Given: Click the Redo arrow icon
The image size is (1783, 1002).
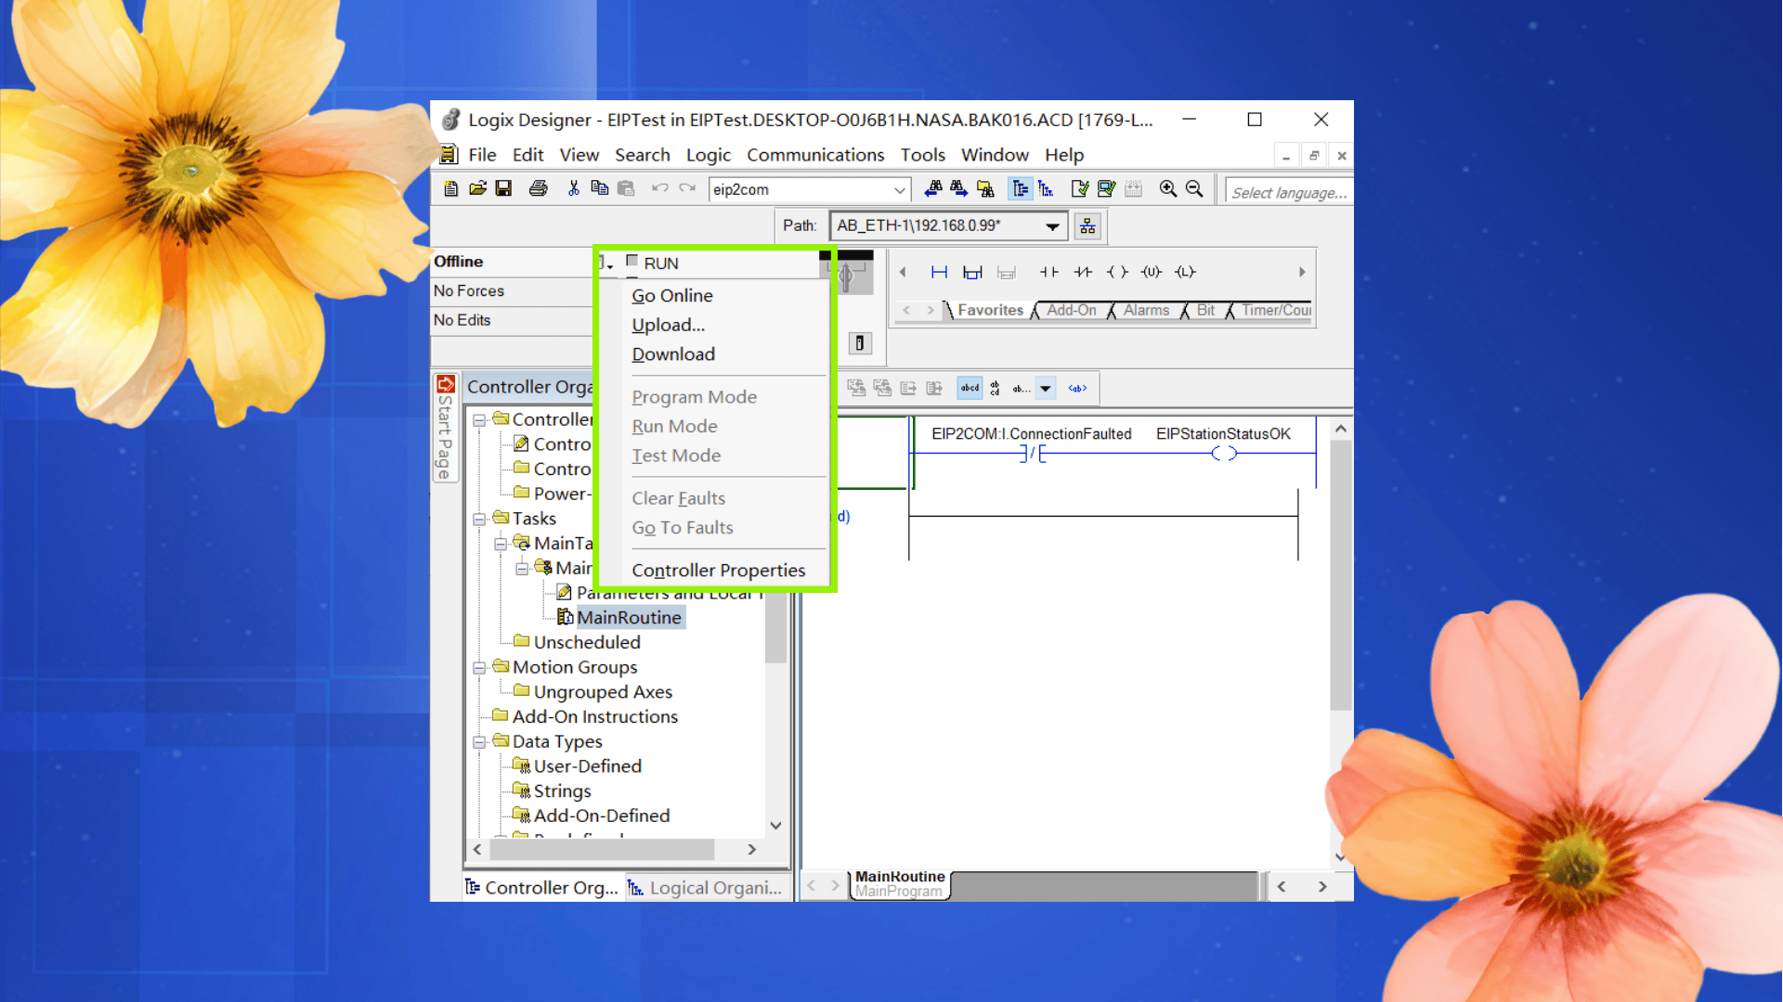Looking at the screenshot, I should pyautogui.click(x=687, y=189).
